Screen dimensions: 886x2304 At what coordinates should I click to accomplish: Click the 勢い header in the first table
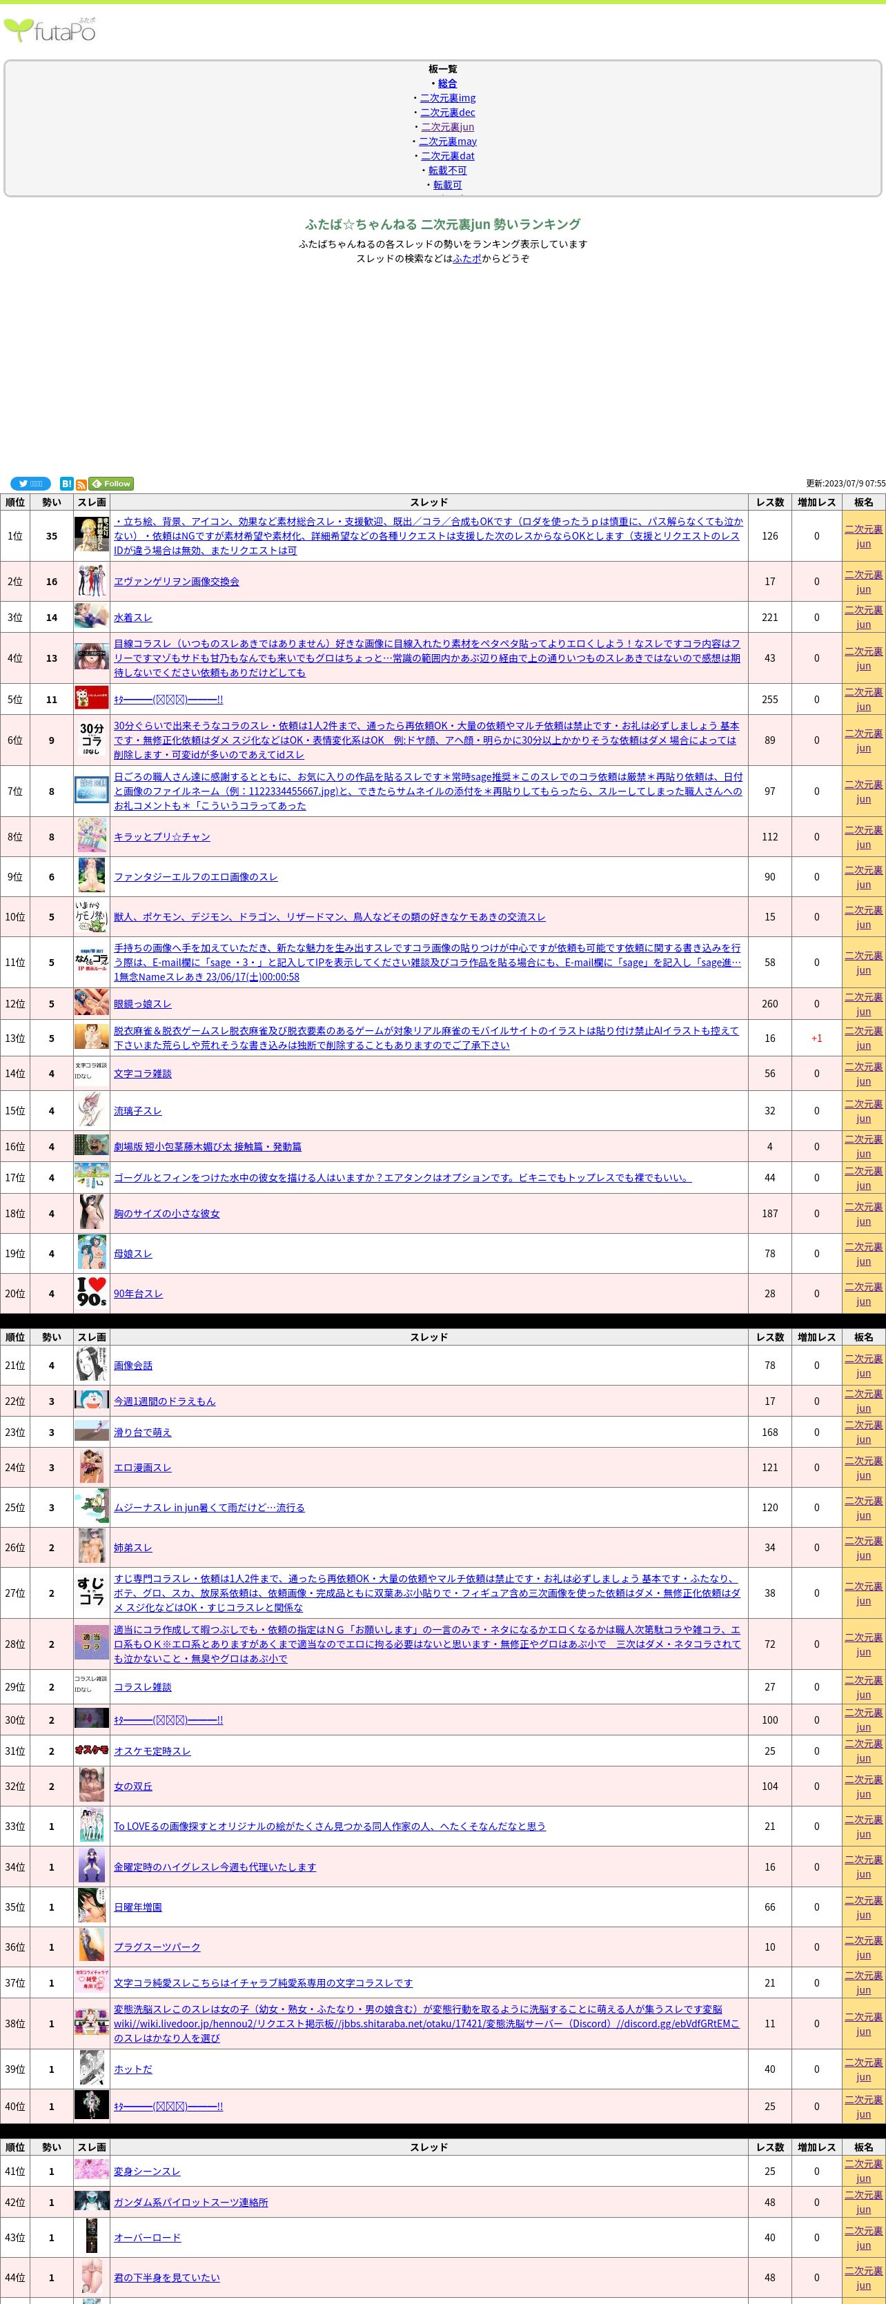pyautogui.click(x=52, y=502)
